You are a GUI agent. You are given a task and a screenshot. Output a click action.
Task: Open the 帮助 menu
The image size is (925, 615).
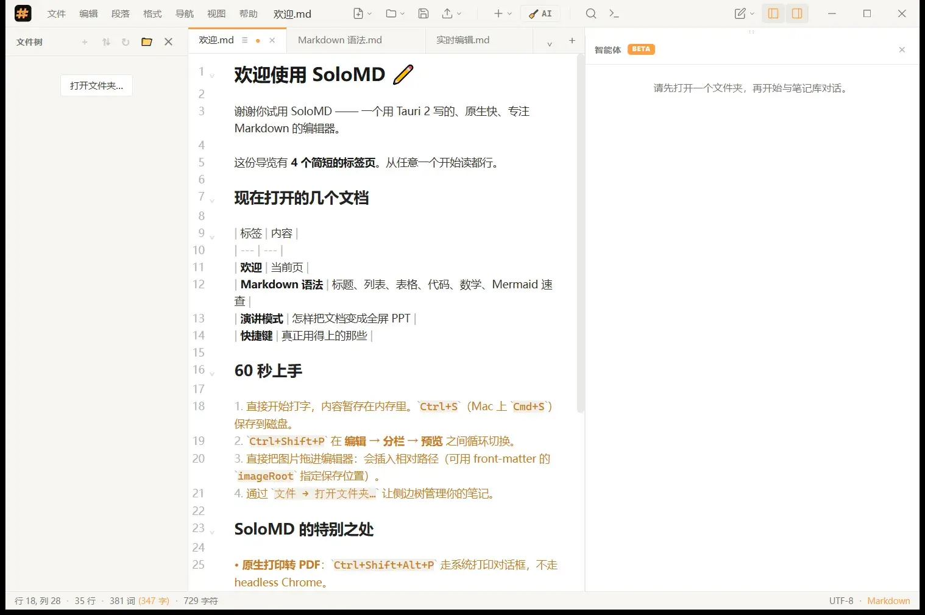249,14
